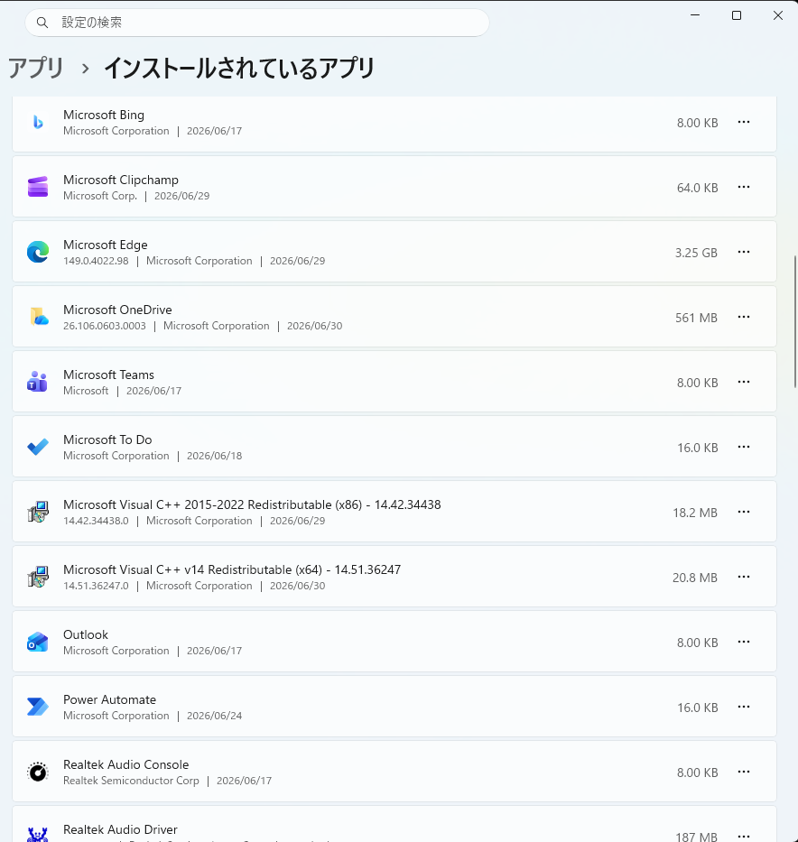This screenshot has width=798, height=842.
Task: Click the 64.0 KB size of Clipchamp
Action: pos(697,188)
